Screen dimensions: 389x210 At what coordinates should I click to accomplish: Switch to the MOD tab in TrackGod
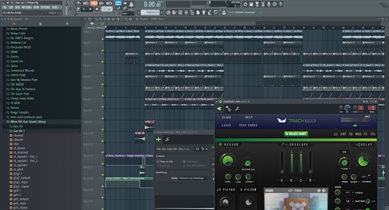tap(358, 134)
